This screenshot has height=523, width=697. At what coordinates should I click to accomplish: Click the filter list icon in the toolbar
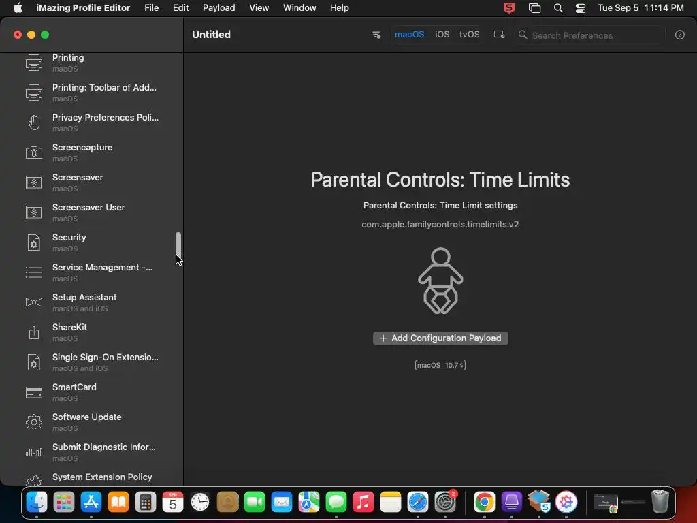(376, 35)
